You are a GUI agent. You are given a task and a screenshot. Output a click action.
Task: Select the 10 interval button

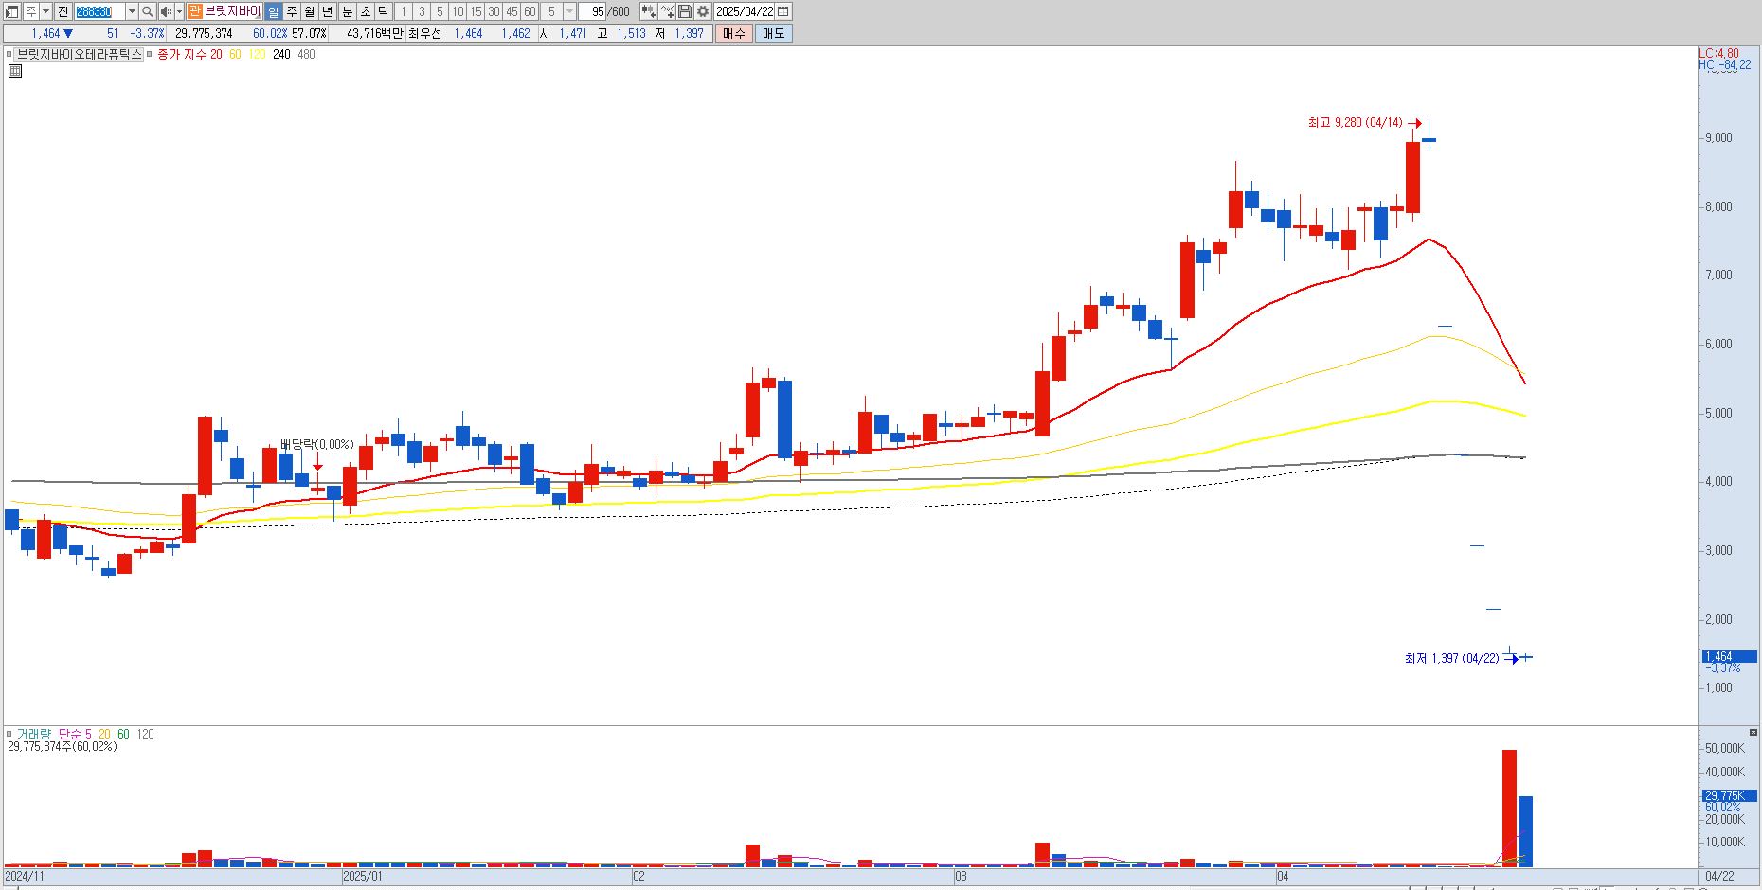pyautogui.click(x=458, y=11)
